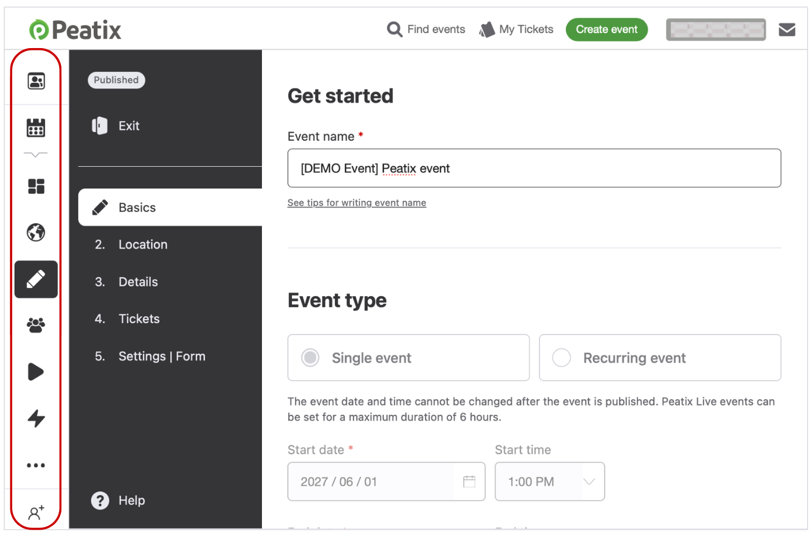Click the My Tickets ticket icon
The height and width of the screenshot is (539, 810).
[x=487, y=30]
